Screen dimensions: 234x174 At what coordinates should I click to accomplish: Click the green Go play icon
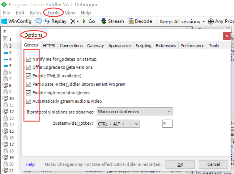[x=84, y=21]
